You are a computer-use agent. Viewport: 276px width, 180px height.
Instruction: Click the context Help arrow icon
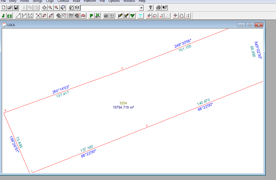(165, 7)
